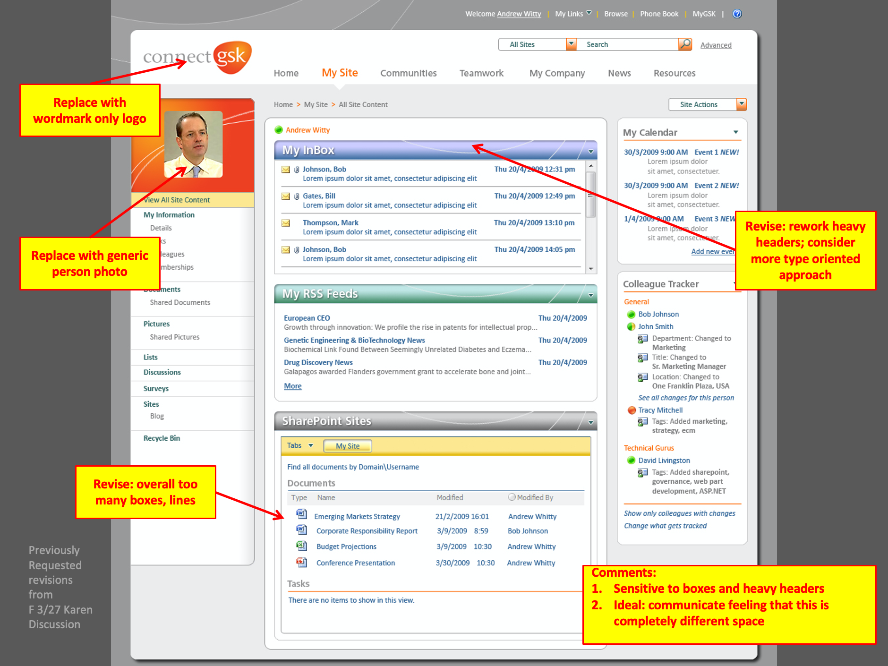Screen dimensions: 888x666
Task: Open the Resources navigation tab
Action: (675, 73)
